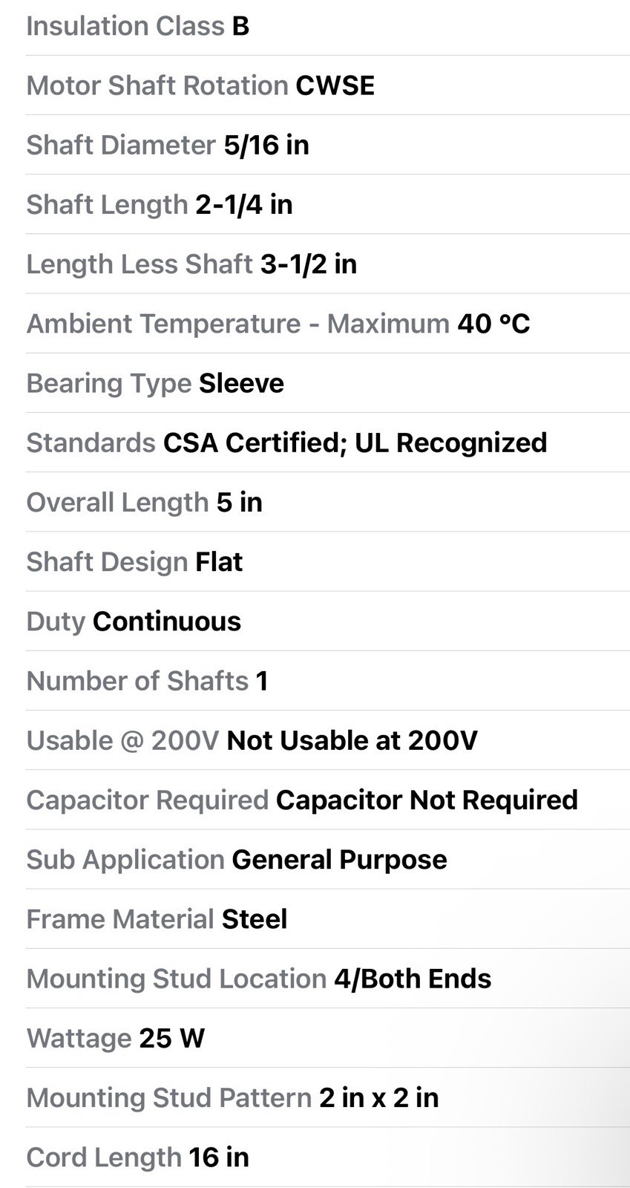Select the Bearing Type Sleeve row
The image size is (630, 1188).
327,383
